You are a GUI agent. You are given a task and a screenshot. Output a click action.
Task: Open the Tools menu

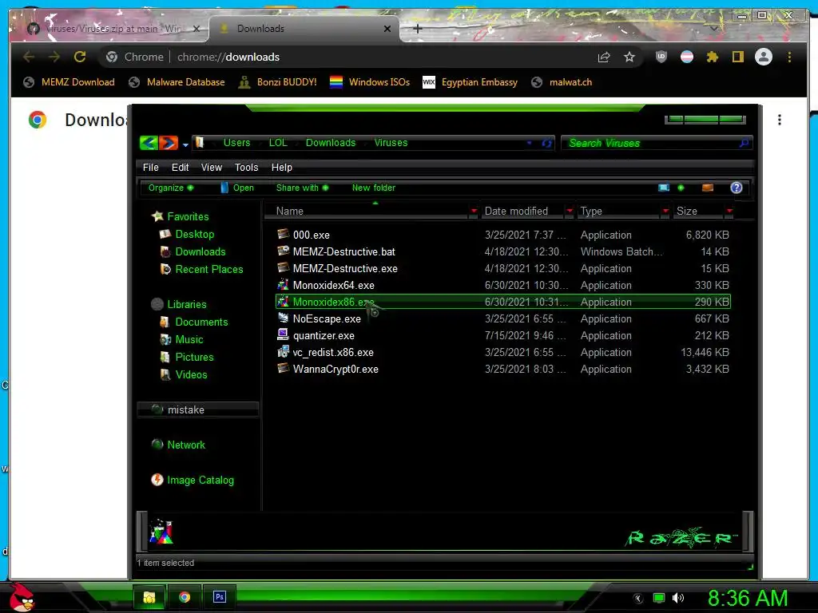tap(246, 168)
